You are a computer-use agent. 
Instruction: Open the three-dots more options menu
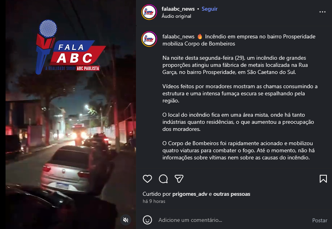(x=322, y=12)
